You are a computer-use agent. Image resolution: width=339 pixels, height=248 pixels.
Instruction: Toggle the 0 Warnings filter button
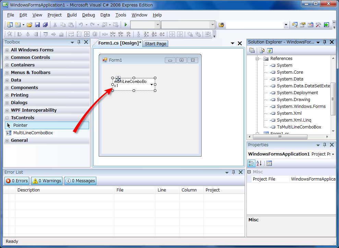[47, 181]
